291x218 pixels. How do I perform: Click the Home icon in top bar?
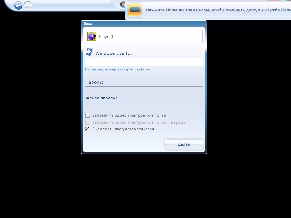tap(28, 5)
